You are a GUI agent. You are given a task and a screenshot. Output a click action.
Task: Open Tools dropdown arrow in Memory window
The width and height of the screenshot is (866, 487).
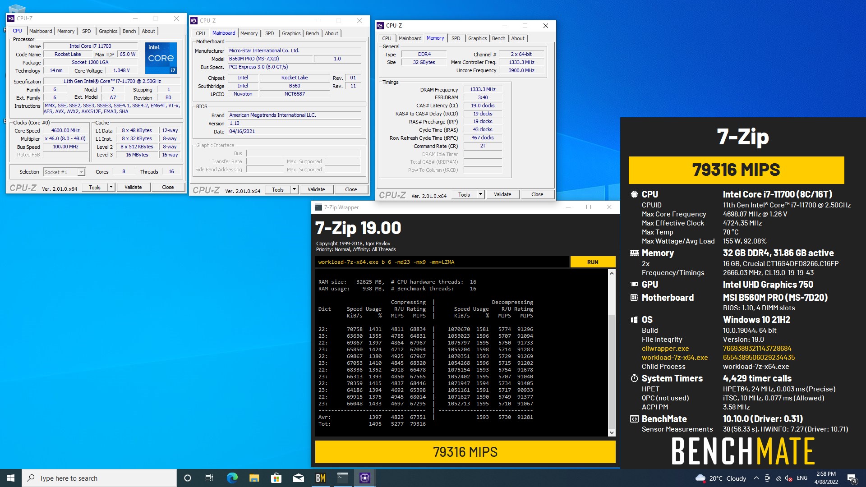(x=480, y=194)
